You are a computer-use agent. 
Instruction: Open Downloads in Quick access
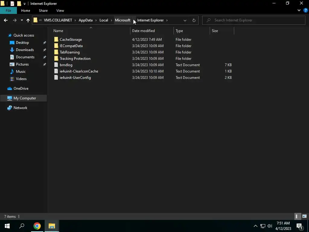tap(25, 50)
